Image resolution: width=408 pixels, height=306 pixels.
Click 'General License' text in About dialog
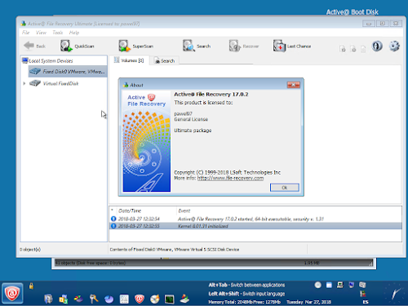pyautogui.click(x=191, y=119)
